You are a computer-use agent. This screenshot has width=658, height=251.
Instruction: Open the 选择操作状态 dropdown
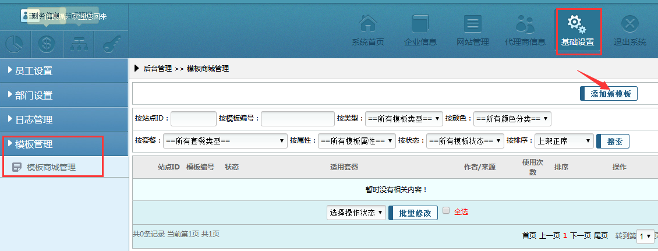(x=356, y=213)
